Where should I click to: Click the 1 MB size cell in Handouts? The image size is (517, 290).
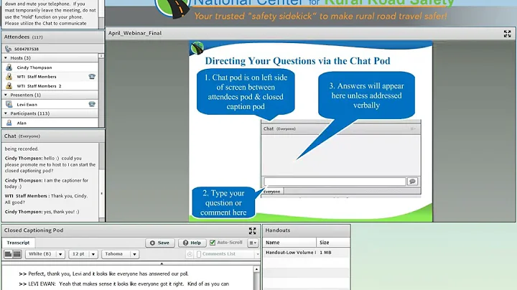325,253
